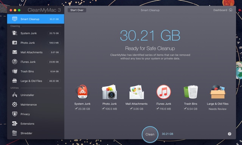
Task: Click Needs Review under Large & Old Files
Action: point(218,109)
